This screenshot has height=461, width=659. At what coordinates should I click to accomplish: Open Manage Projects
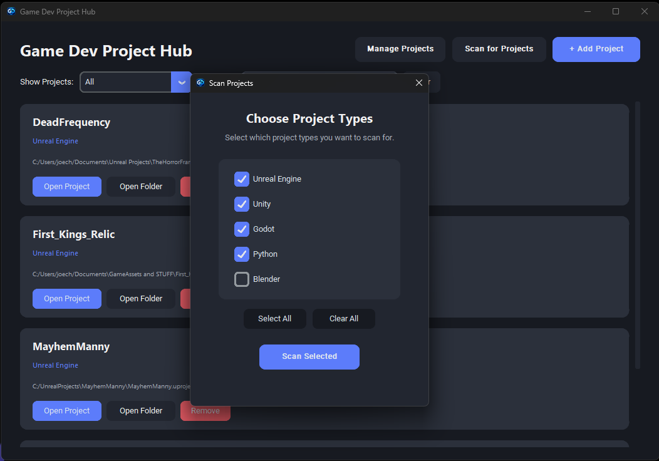[400, 49]
